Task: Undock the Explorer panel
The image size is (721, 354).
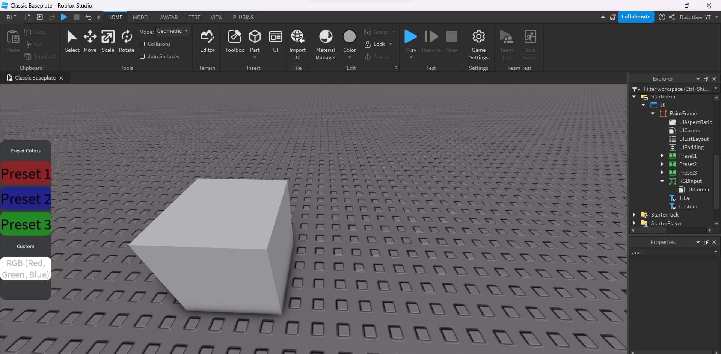Action: point(706,79)
